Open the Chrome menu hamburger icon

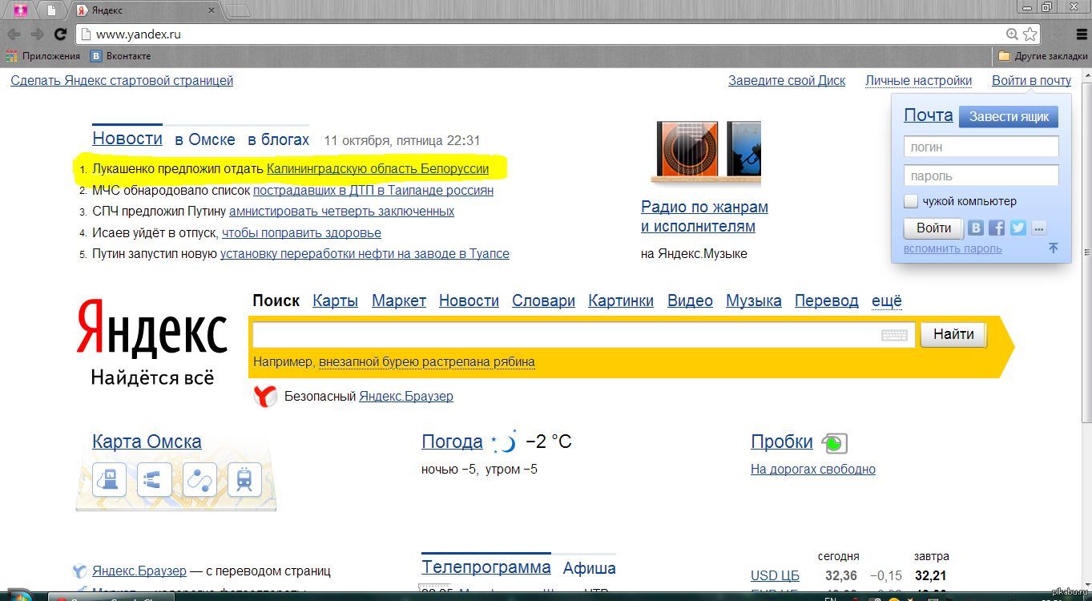pos(1082,34)
